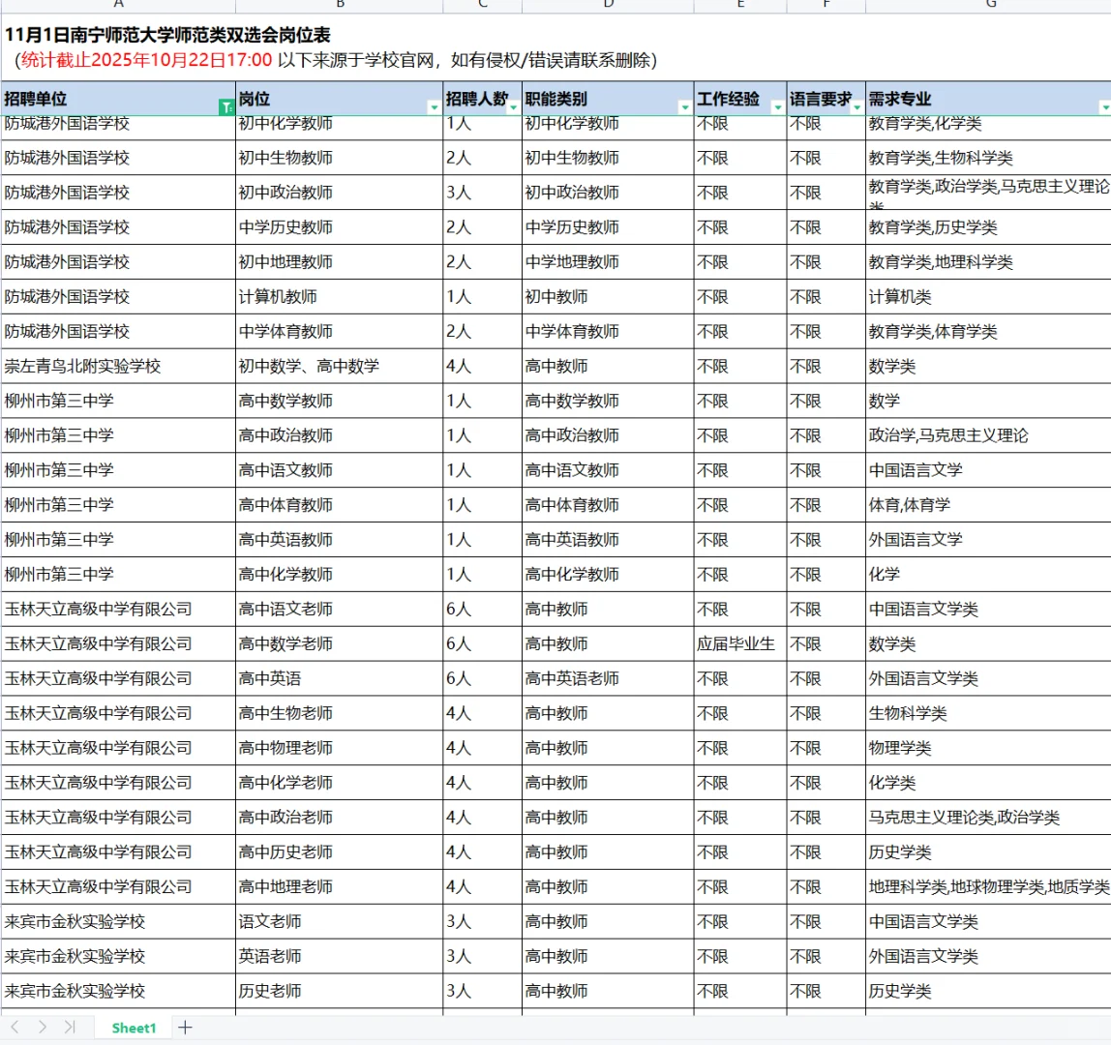
Task: Select 柳州市第三中学 in the 高中化学教师 row
Action: point(118,575)
